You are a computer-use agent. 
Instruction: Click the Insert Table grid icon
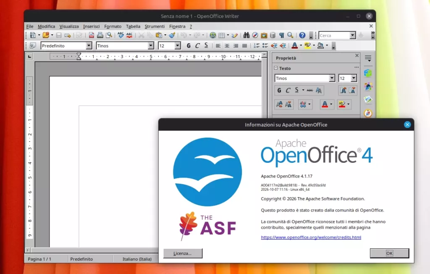tap(222, 35)
